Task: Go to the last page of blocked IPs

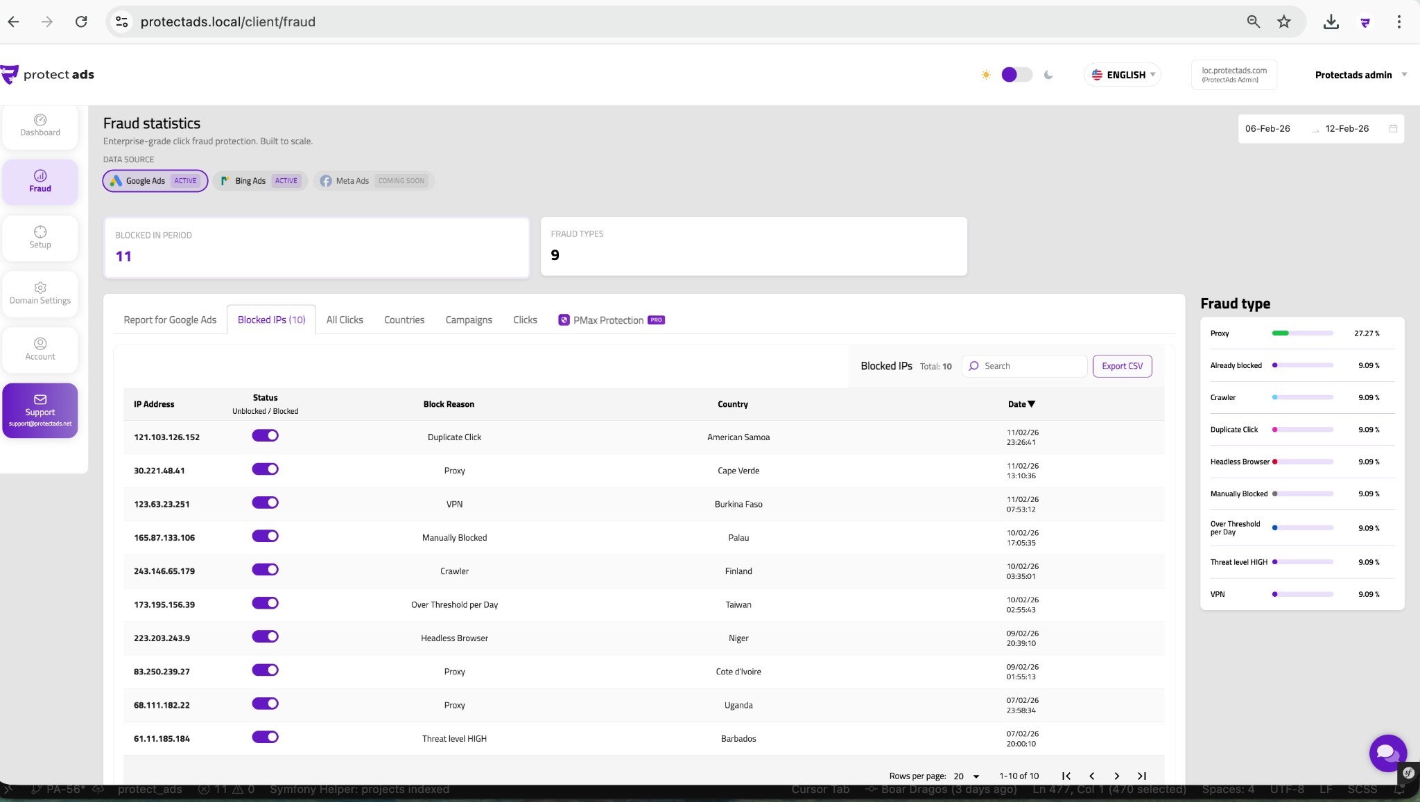Action: tap(1141, 776)
